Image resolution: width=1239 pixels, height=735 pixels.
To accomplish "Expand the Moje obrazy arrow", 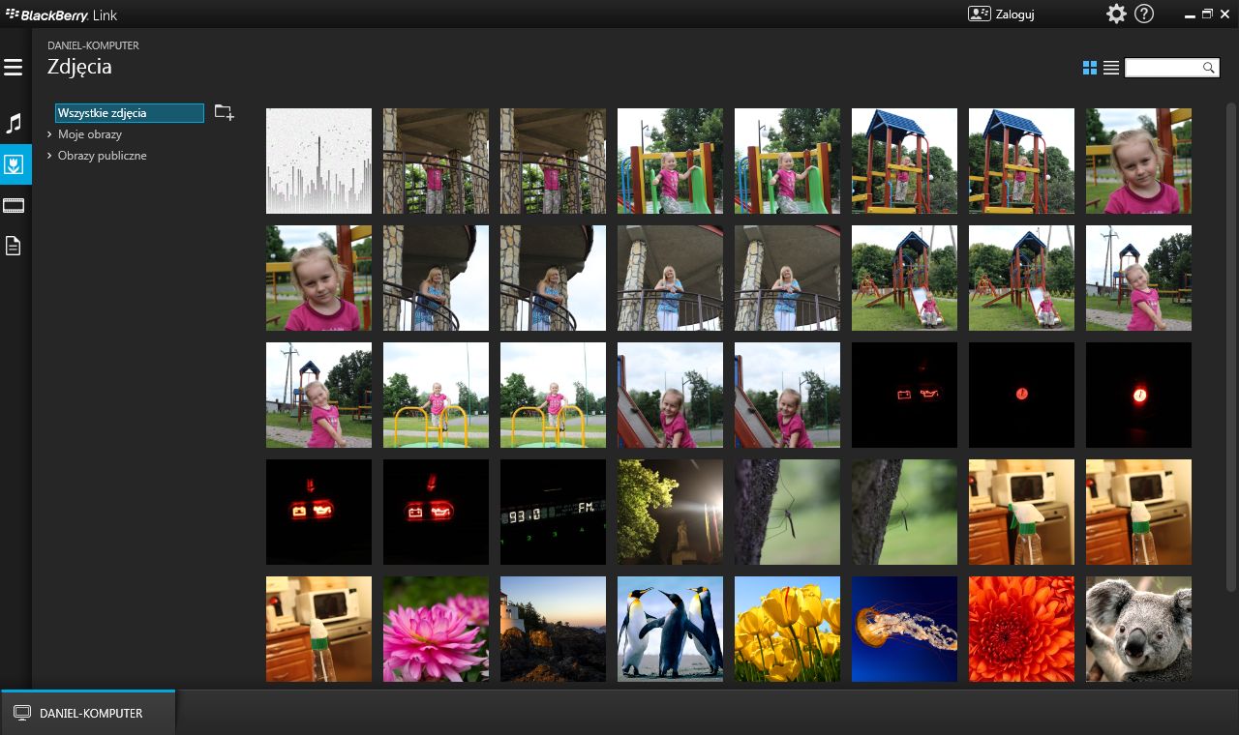I will pos(49,134).
